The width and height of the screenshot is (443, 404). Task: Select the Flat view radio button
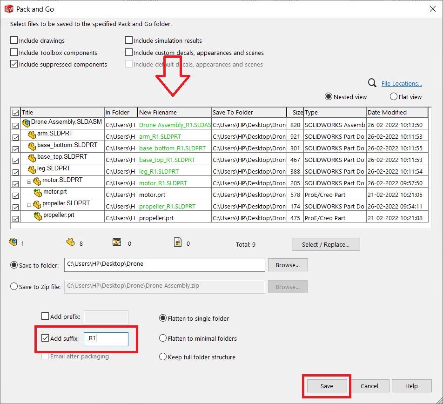(x=393, y=97)
